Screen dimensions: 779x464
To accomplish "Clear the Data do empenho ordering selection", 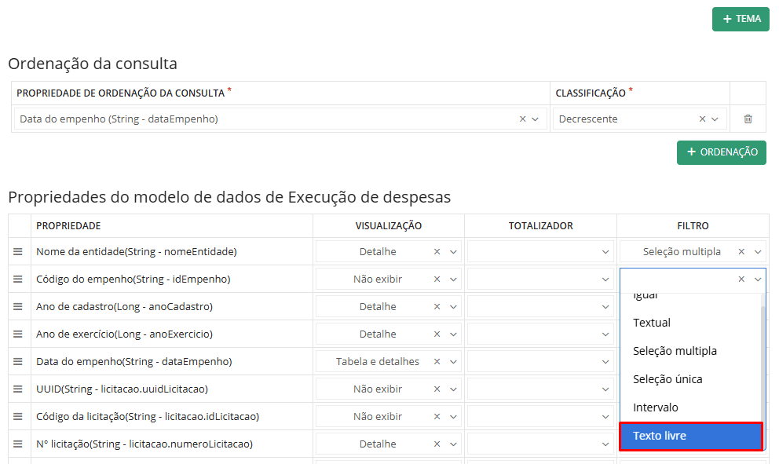I will [523, 119].
